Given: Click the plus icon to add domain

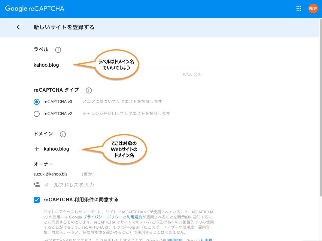Looking at the screenshot, I should [x=37, y=149].
